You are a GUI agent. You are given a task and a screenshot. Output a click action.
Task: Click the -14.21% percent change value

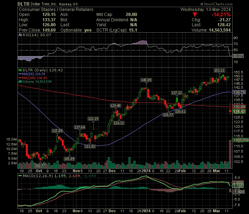pos(221,15)
